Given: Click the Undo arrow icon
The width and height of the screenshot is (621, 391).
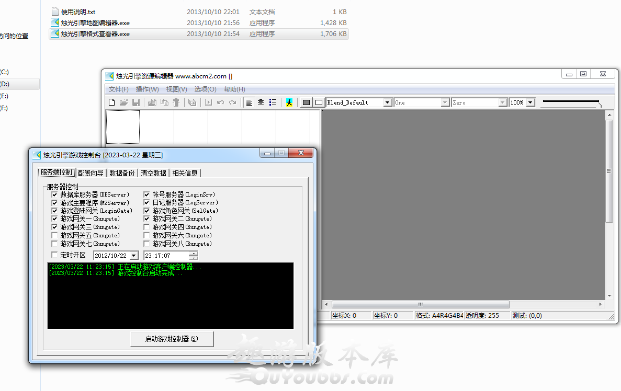Looking at the screenshot, I should 221,102.
